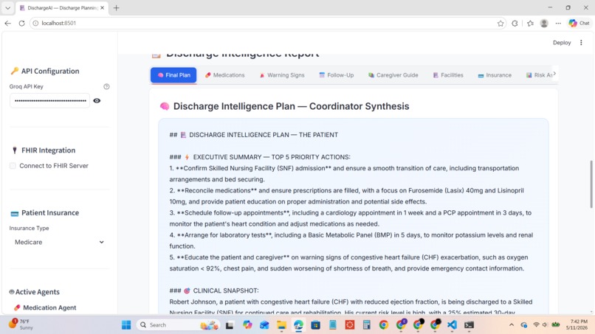Screen dimensions: 595x334
Task: Click the FHIR Integration sidebar heading
Action: point(44,150)
